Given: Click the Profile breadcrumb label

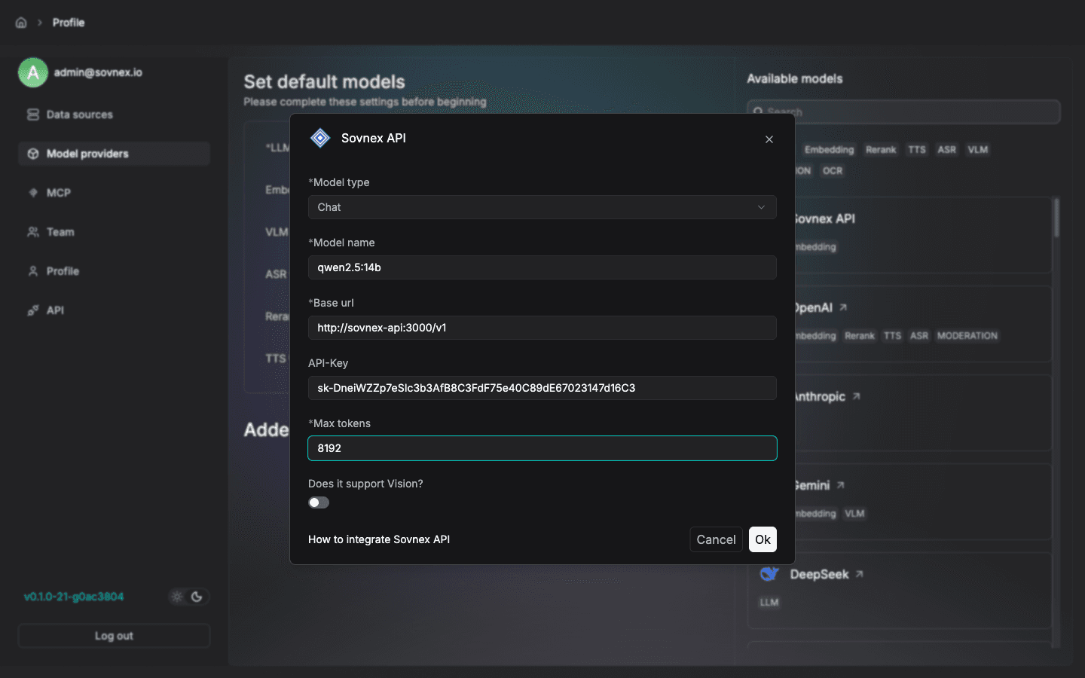Looking at the screenshot, I should tap(69, 23).
